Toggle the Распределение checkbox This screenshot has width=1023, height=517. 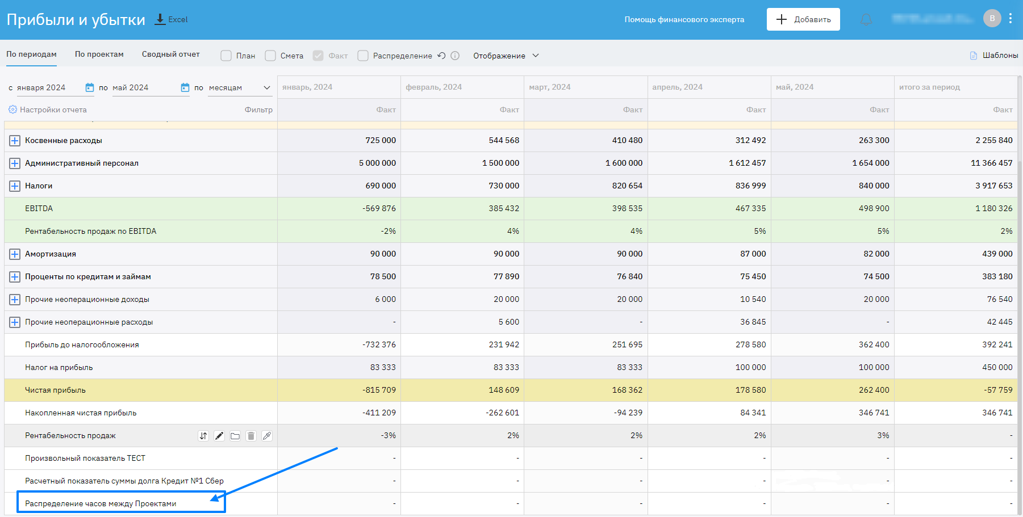pyautogui.click(x=363, y=56)
